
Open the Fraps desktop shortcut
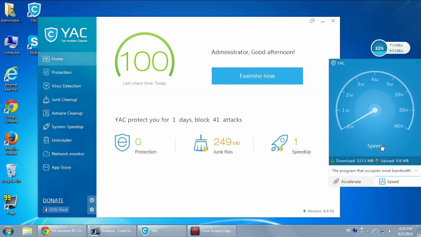pos(11,205)
